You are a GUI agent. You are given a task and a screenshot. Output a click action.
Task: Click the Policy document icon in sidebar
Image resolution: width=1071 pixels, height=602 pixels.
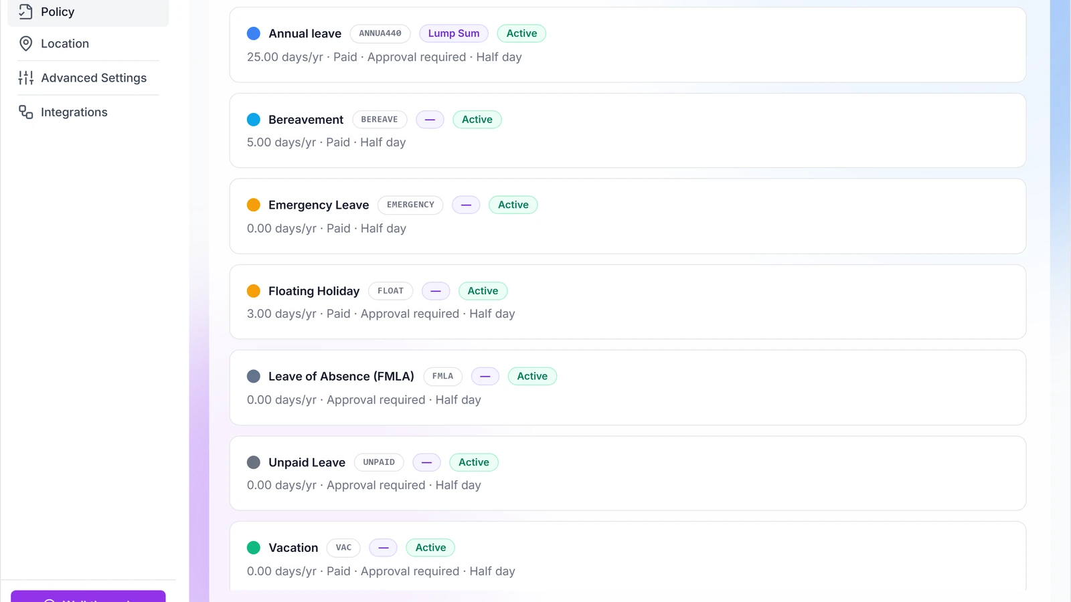coord(25,11)
